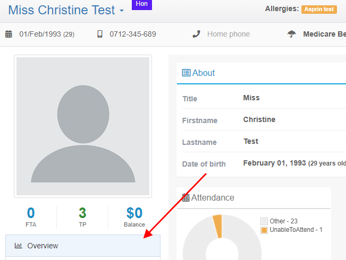This screenshot has height=260, width=346.
Task: Click the $0 Balance counter
Action: click(x=134, y=217)
